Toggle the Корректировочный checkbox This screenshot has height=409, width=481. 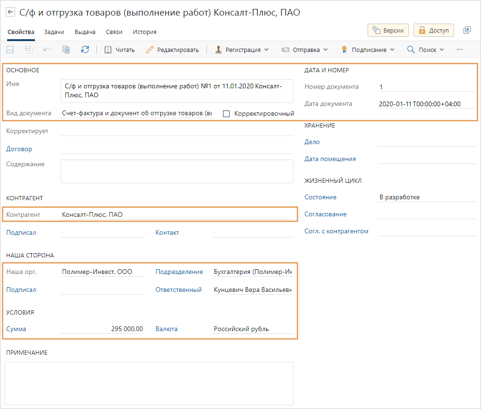coord(226,114)
